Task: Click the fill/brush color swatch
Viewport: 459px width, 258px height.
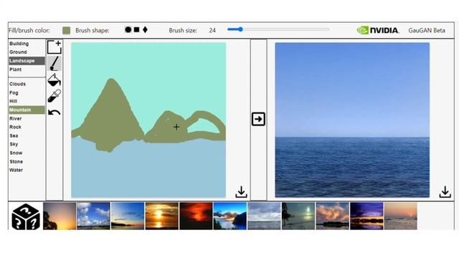Action: [x=67, y=30]
